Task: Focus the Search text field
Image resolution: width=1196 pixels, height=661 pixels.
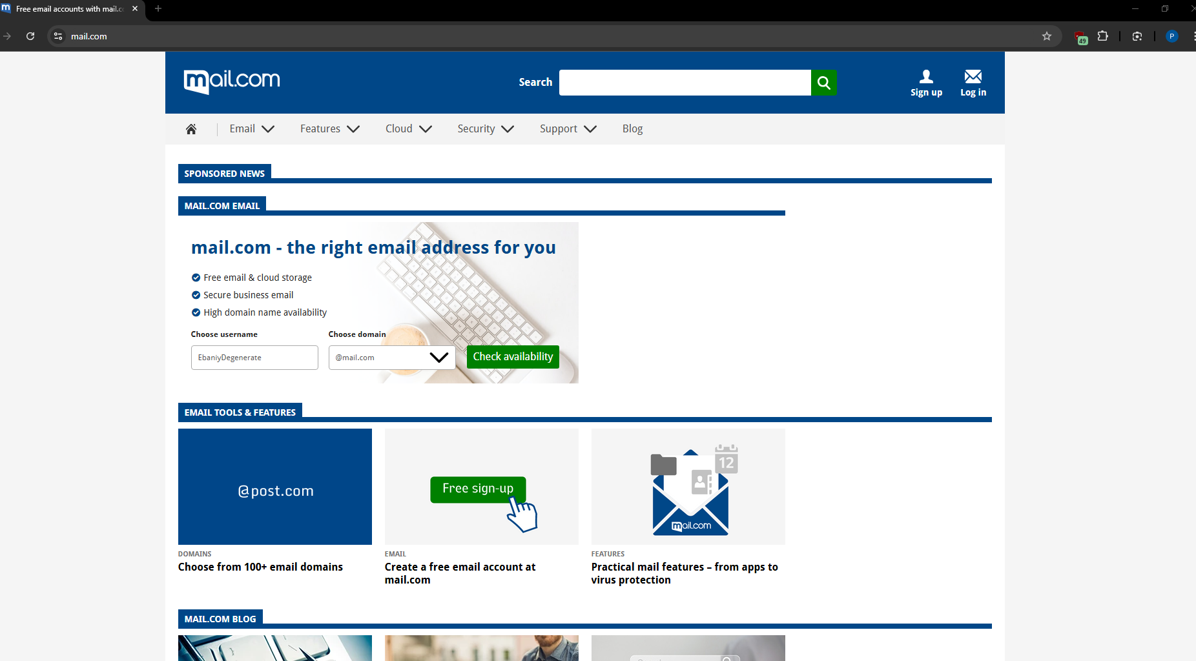Action: pos(685,83)
